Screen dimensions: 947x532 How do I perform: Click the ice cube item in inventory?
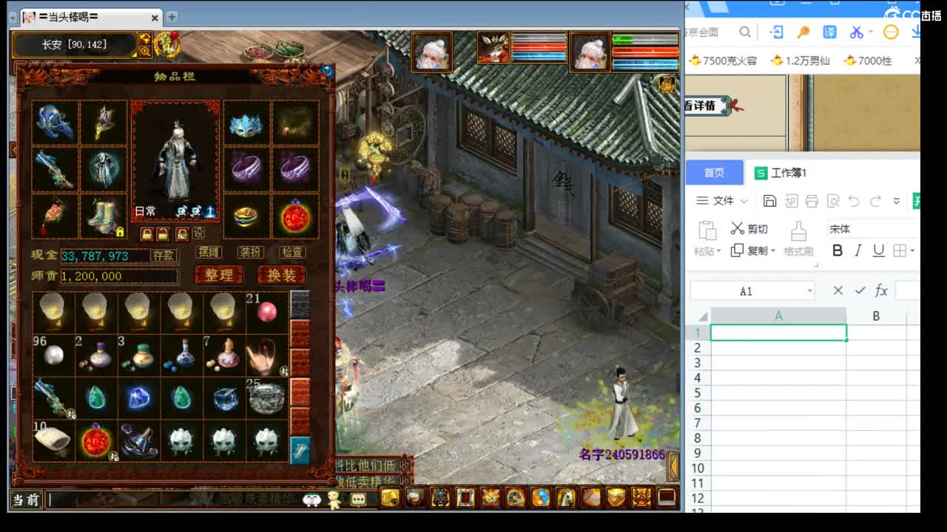click(x=223, y=398)
